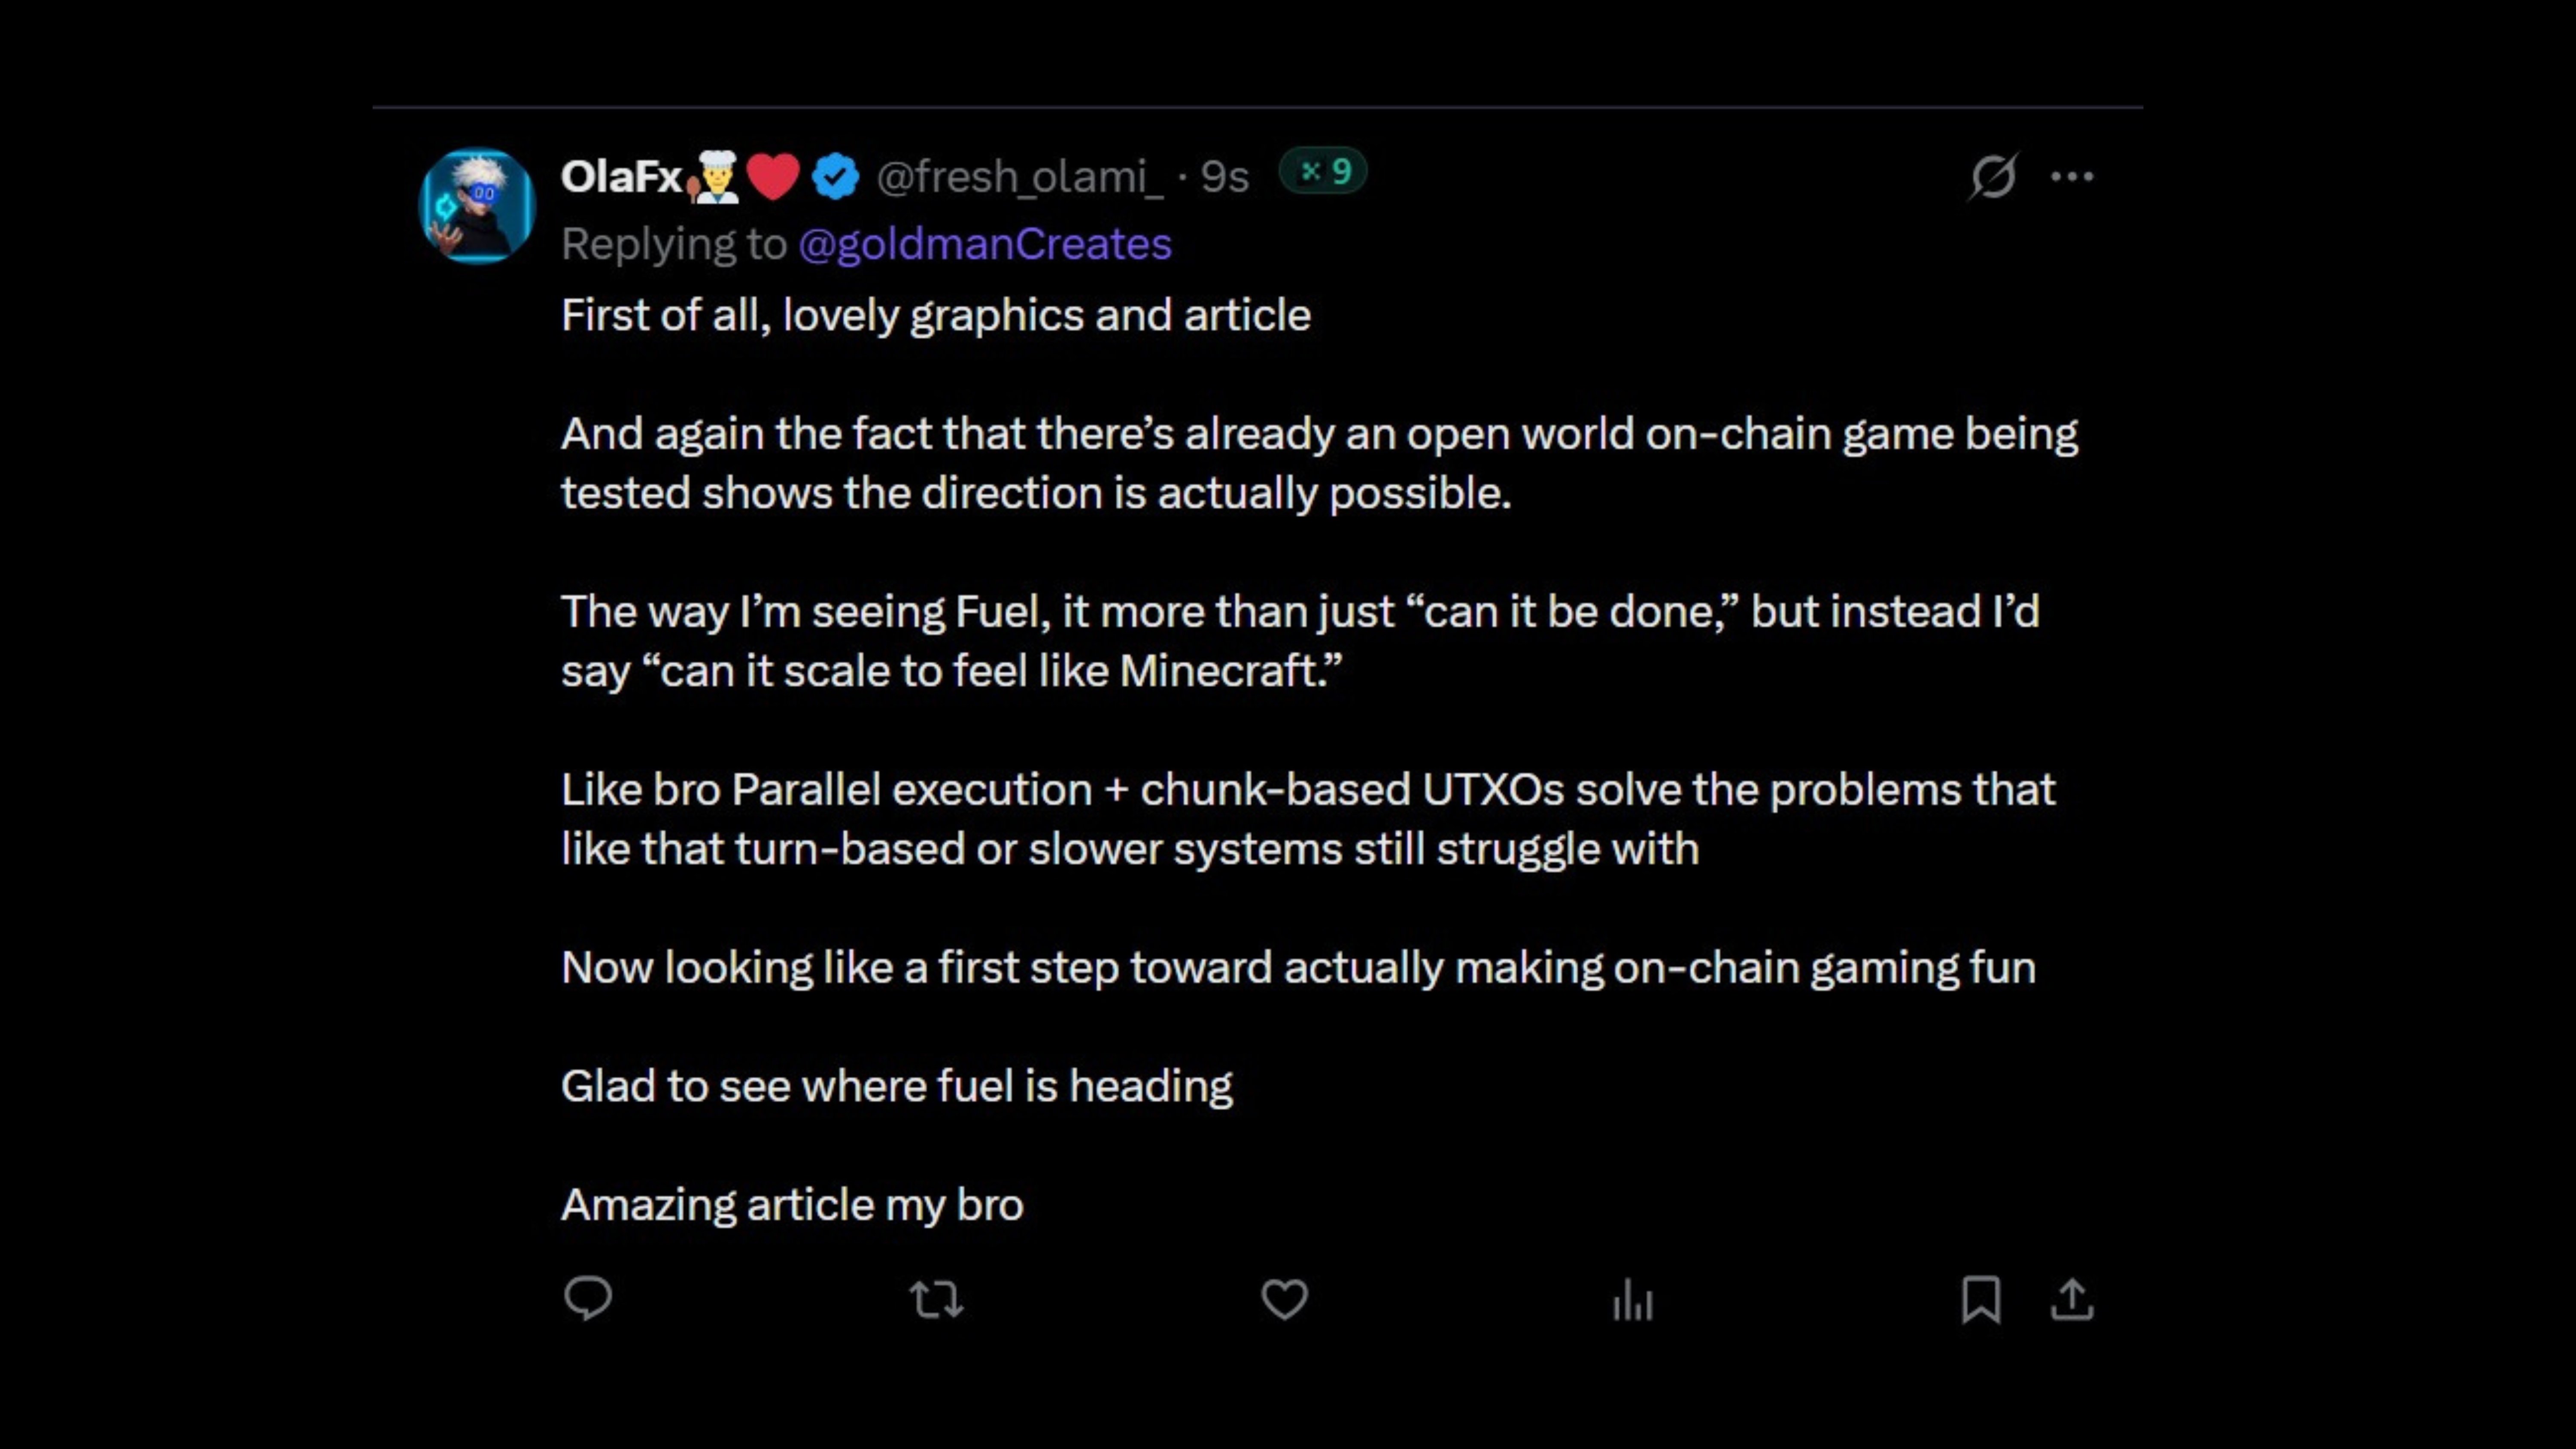The height and width of the screenshot is (1449, 2576).
Task: Like the tweet with the heart icon
Action: [x=1284, y=1300]
